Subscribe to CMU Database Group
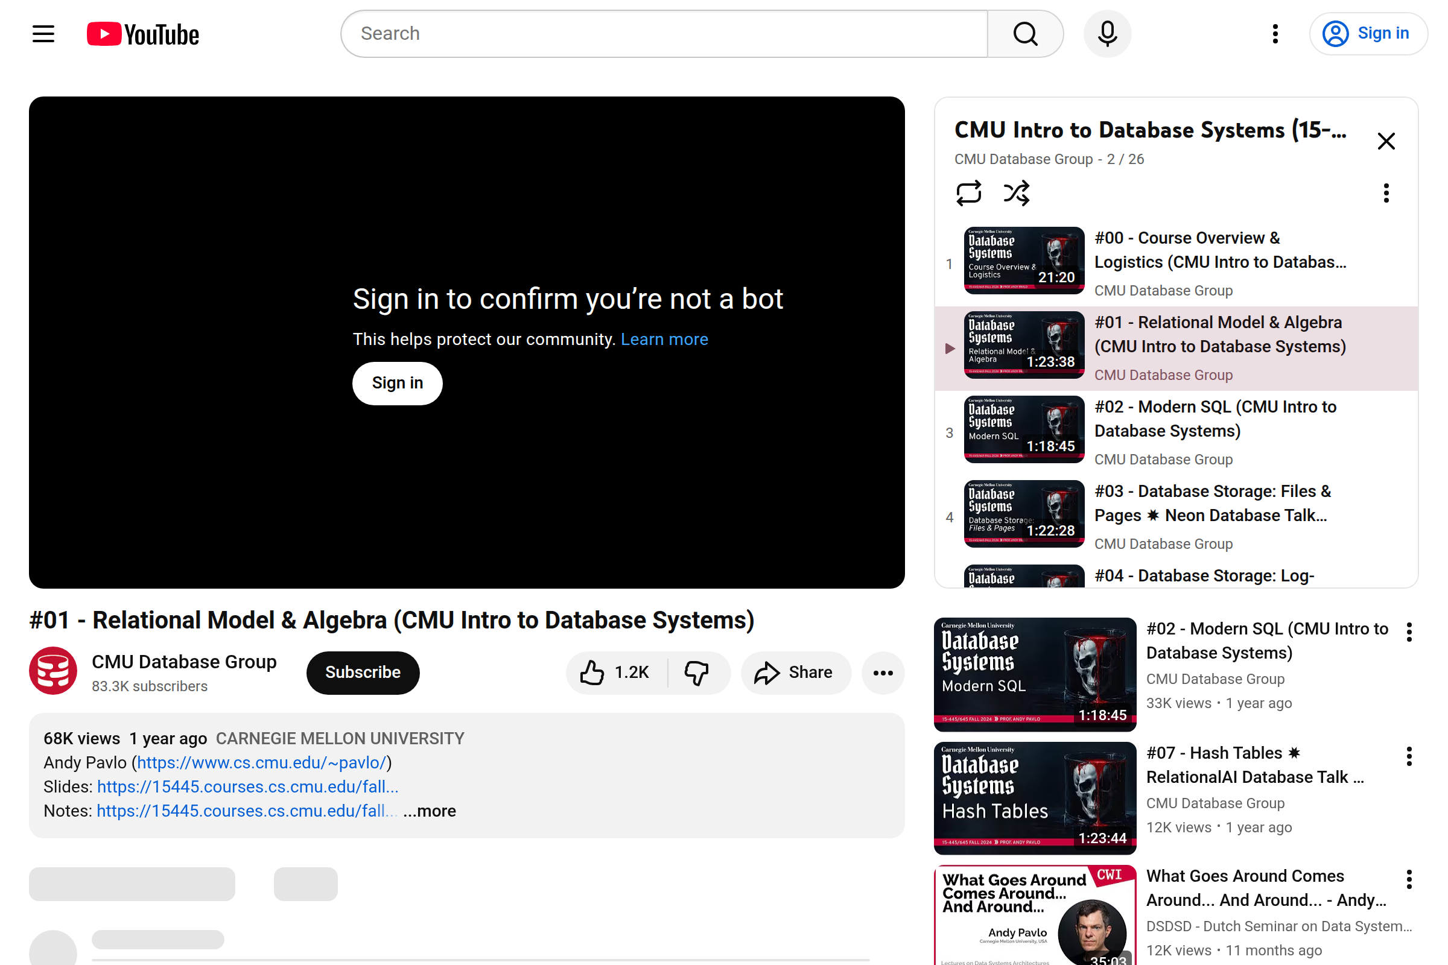Screen dimensions: 1448x965 coord(363,672)
